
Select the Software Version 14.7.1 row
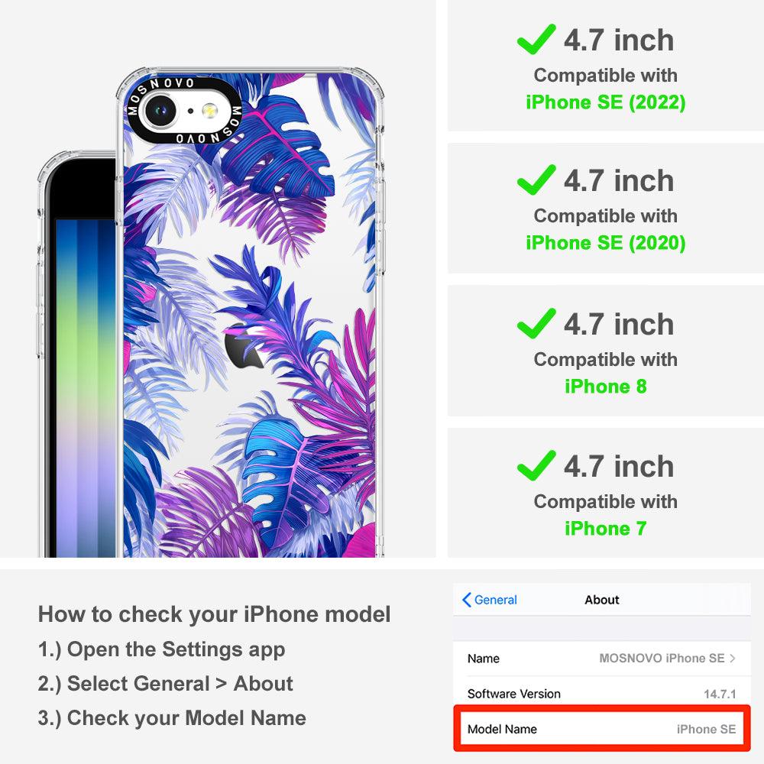click(602, 694)
